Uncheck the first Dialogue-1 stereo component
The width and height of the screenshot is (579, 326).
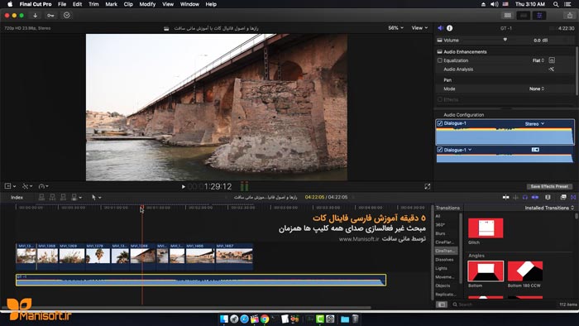tap(440, 123)
